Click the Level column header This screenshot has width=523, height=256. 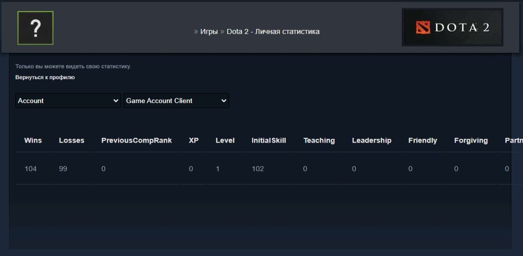point(225,140)
